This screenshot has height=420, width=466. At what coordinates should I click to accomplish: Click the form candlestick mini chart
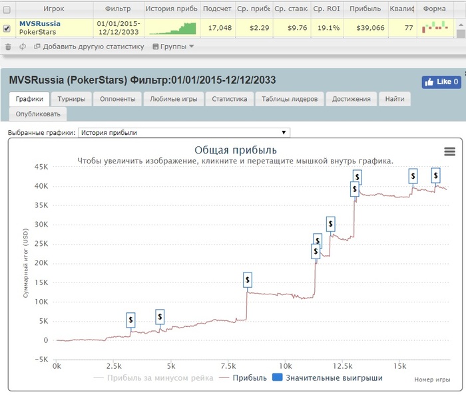point(435,27)
